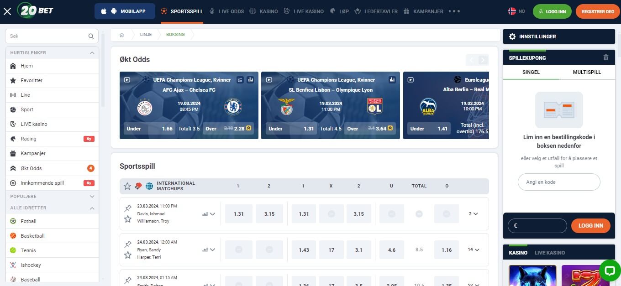Open Hjem in the sidebar
The width and height of the screenshot is (621, 286).
click(52, 66)
